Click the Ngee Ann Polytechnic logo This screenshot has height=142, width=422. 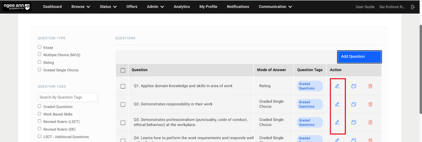17,7
